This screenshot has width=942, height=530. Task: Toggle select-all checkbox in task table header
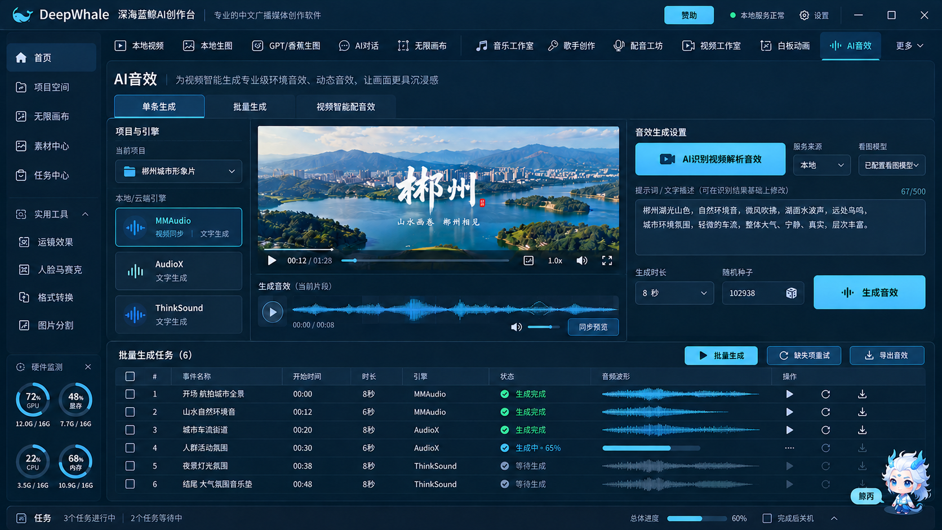[130, 376]
